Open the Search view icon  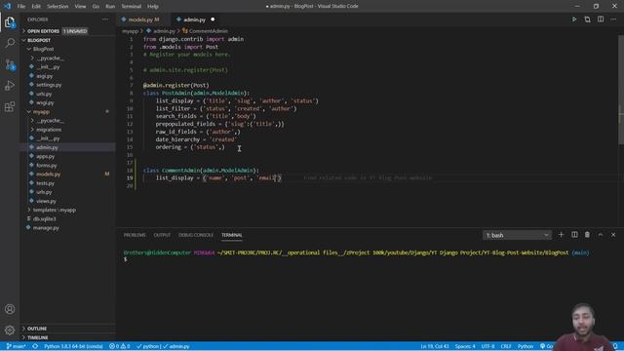[x=10, y=43]
